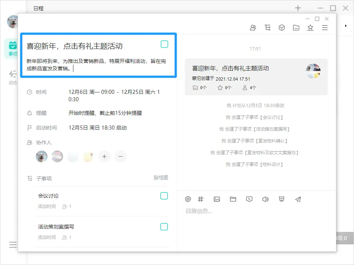Send reply with paper plane icon
The height and width of the screenshot is (265, 354).
tap(298, 199)
